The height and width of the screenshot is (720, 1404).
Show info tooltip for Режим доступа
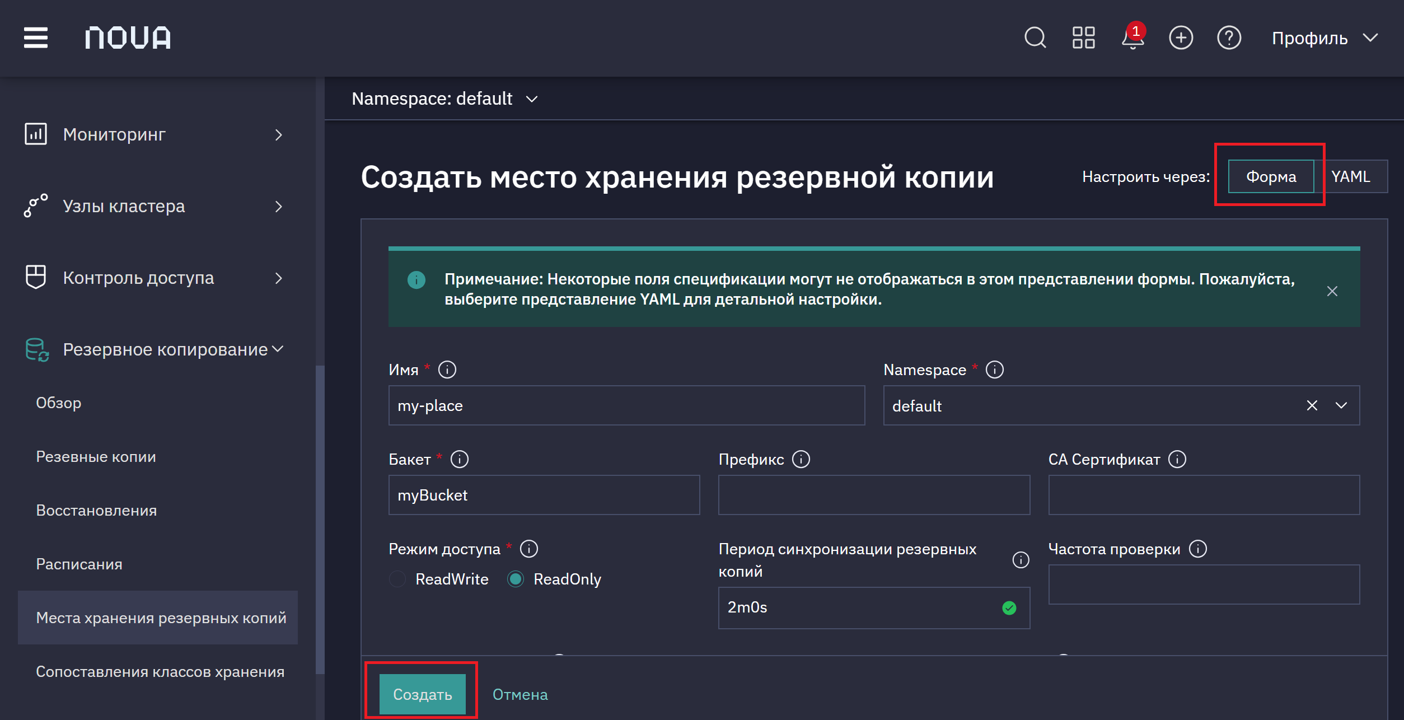click(529, 549)
